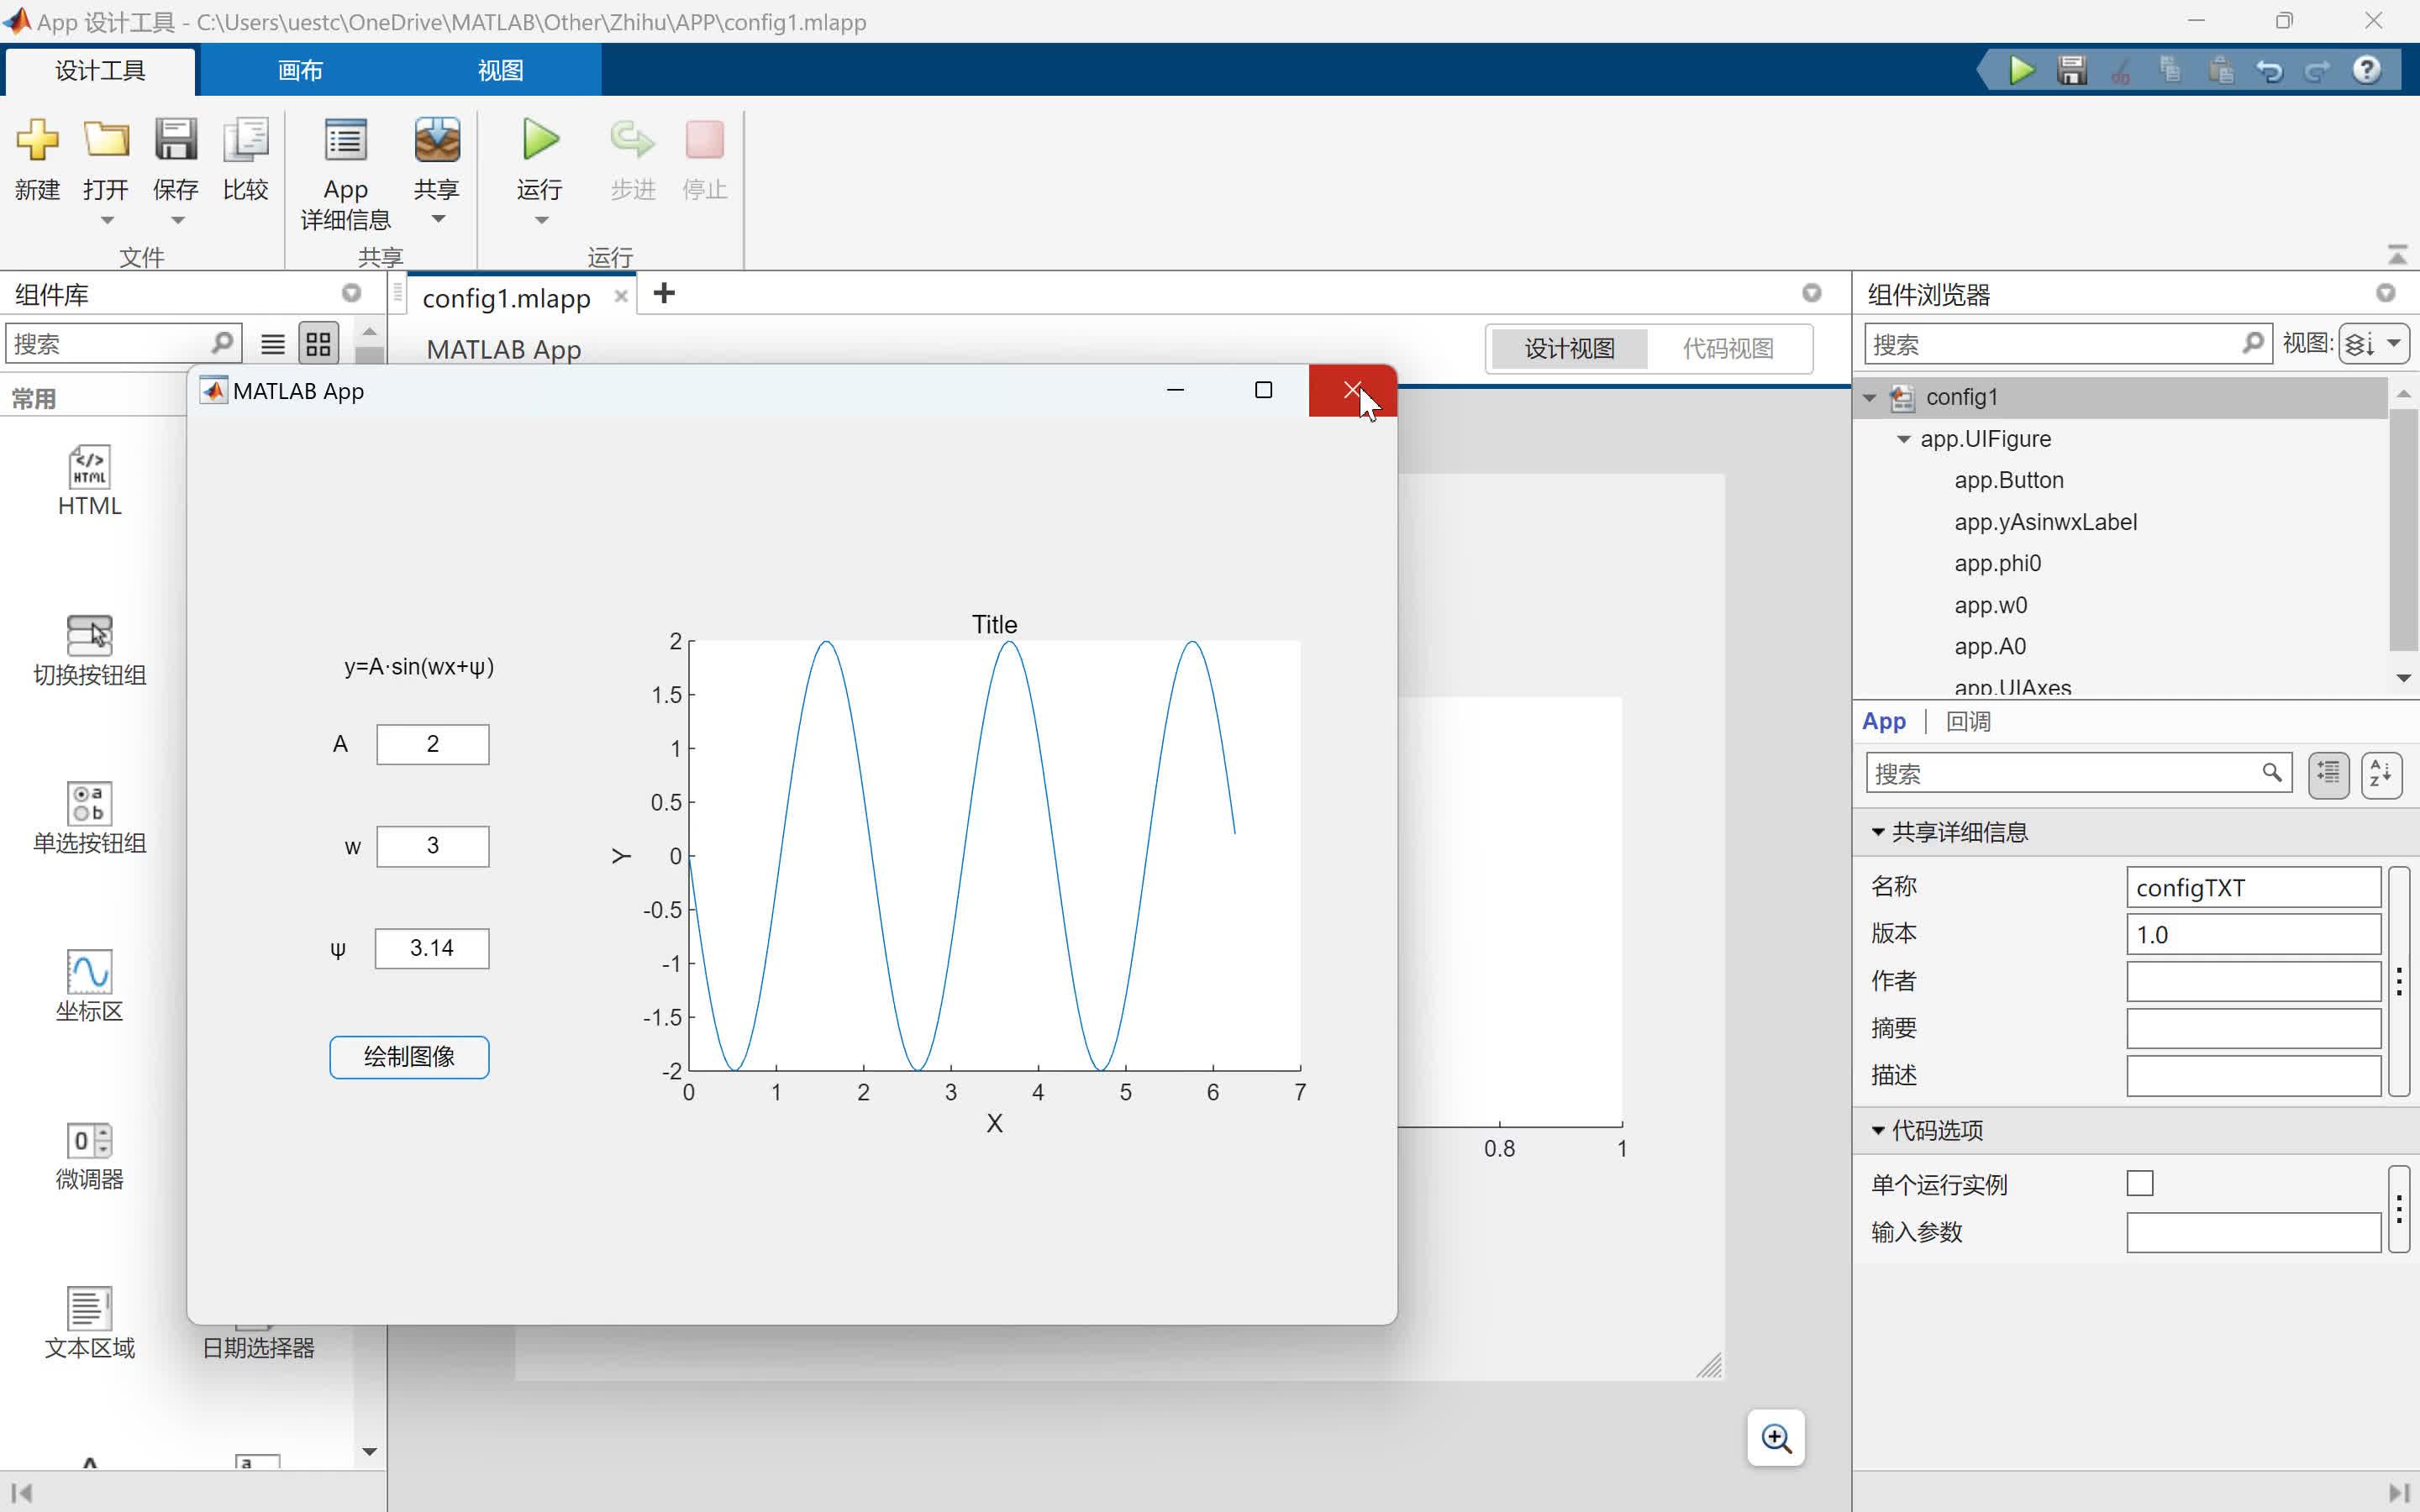Click the green Run (运行) icon

[x=540, y=140]
